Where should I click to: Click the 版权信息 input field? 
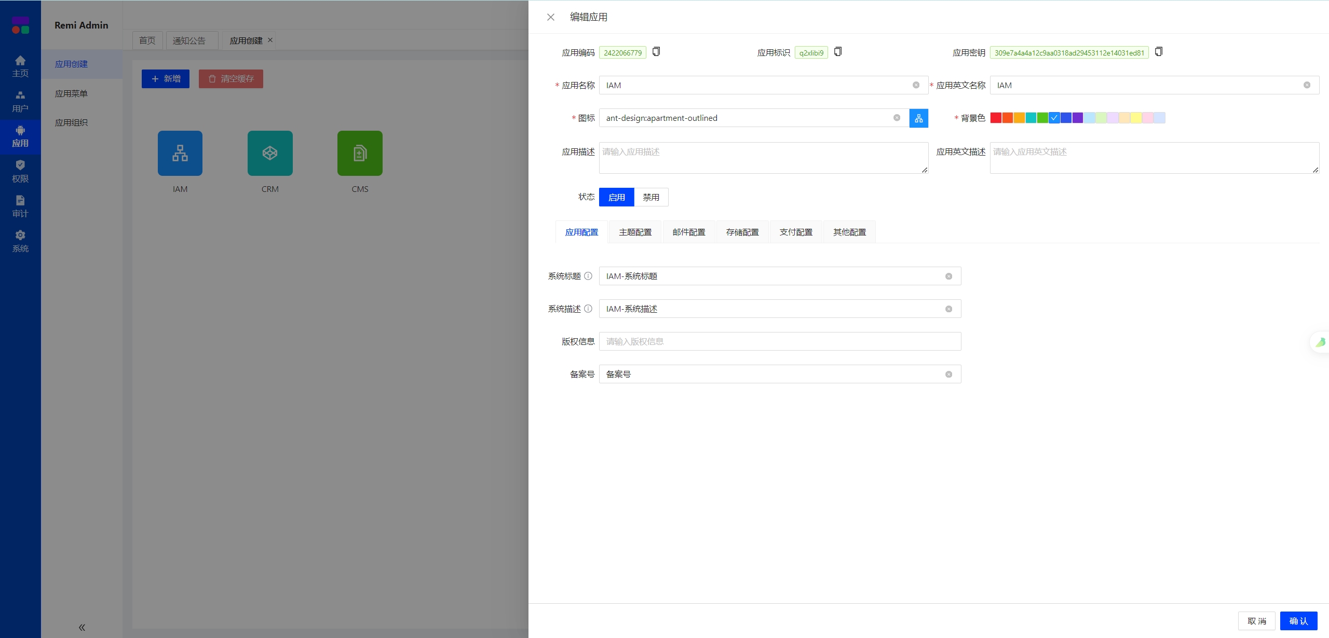781,341
